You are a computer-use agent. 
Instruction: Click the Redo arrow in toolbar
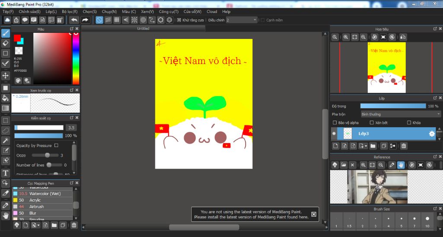click(x=85, y=20)
